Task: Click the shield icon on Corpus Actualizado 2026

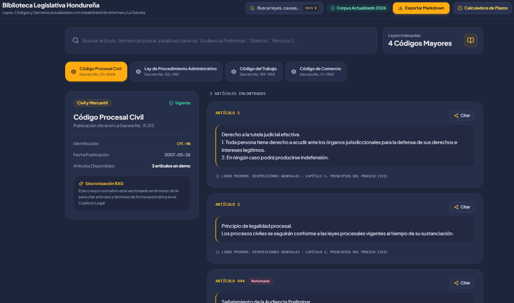Action: 333,8
